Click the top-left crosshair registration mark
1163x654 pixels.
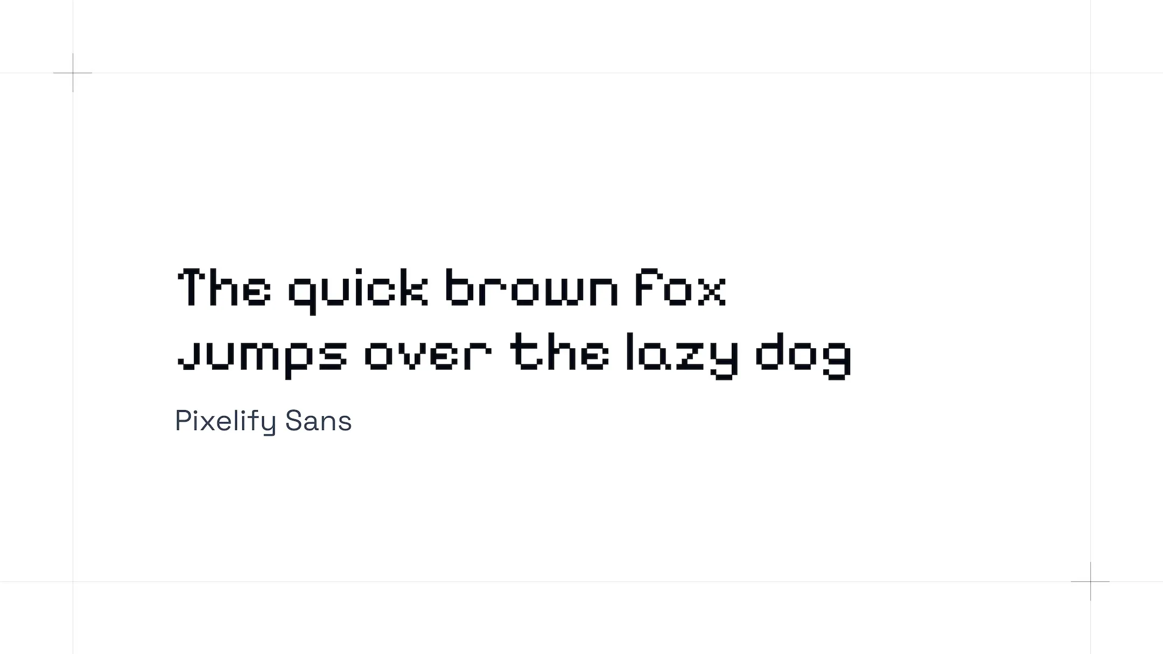pos(73,73)
